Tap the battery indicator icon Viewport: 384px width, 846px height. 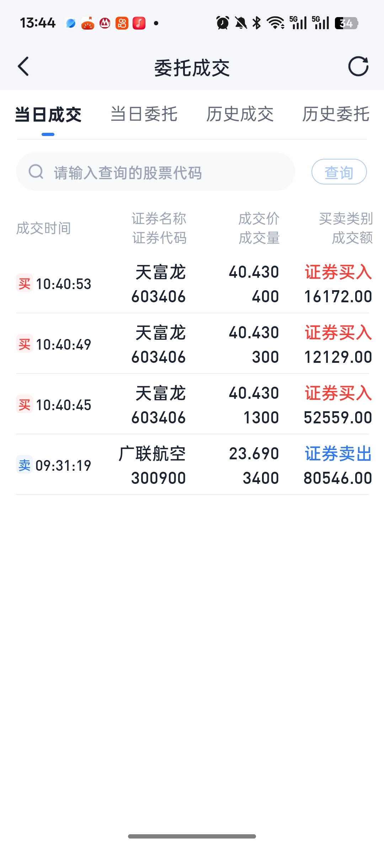[346, 23]
